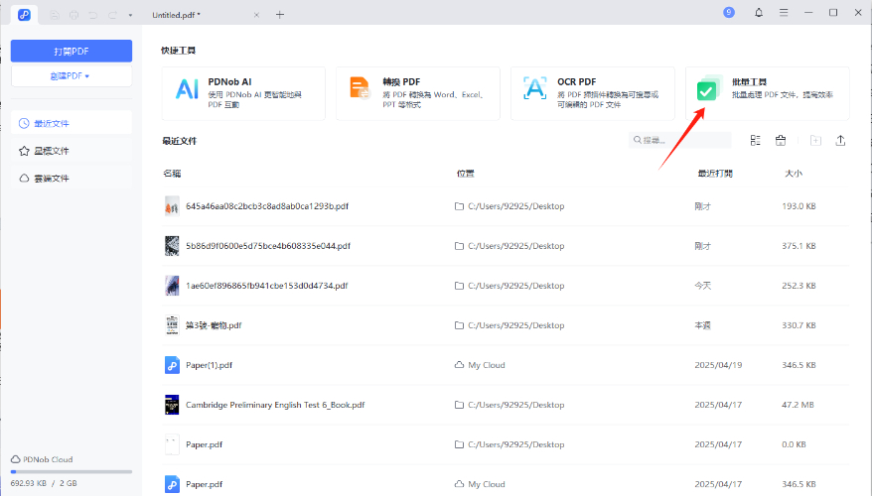Click the clear recent list icon
872x496 pixels.
781,141
